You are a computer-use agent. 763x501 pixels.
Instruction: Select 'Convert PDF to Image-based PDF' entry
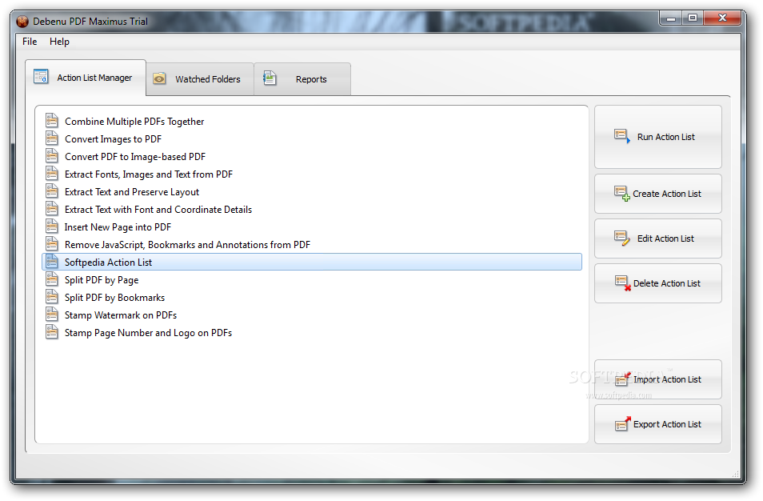pyautogui.click(x=311, y=156)
